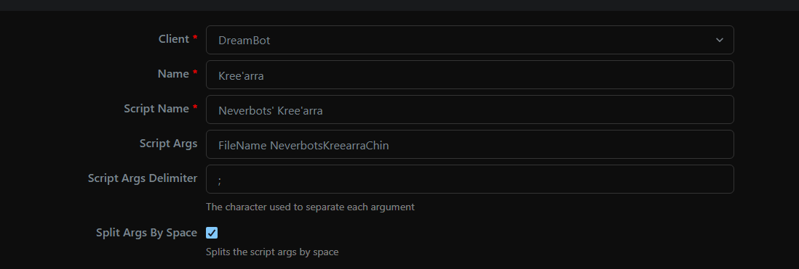This screenshot has height=269, width=799.
Task: Focus the Name field containing Kree'arra
Action: pos(469,75)
